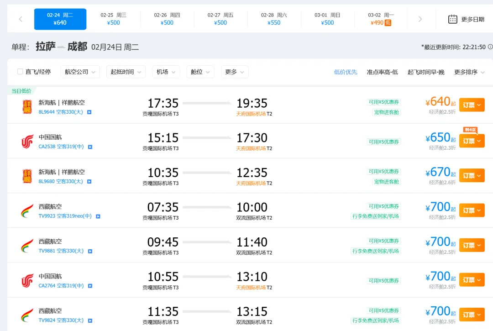Select the 02-28 周六 date tab
This screenshot has height=331, width=493.
274,19
